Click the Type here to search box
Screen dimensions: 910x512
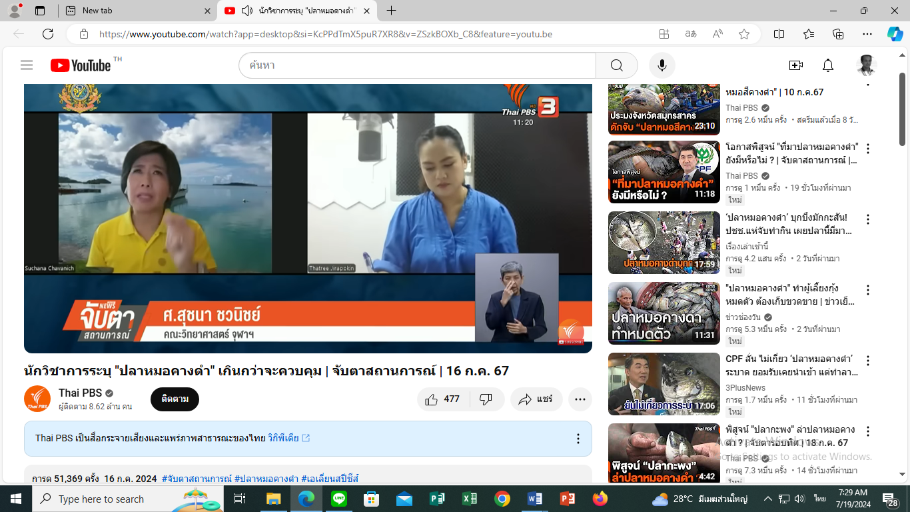coord(128,499)
